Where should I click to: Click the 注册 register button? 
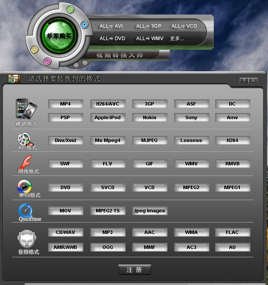134,270
